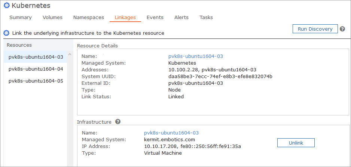This screenshot has height=167, width=351.
Task: Open the pvk8s-ubuntu1604-03 link in Resource Details
Action: (195, 56)
